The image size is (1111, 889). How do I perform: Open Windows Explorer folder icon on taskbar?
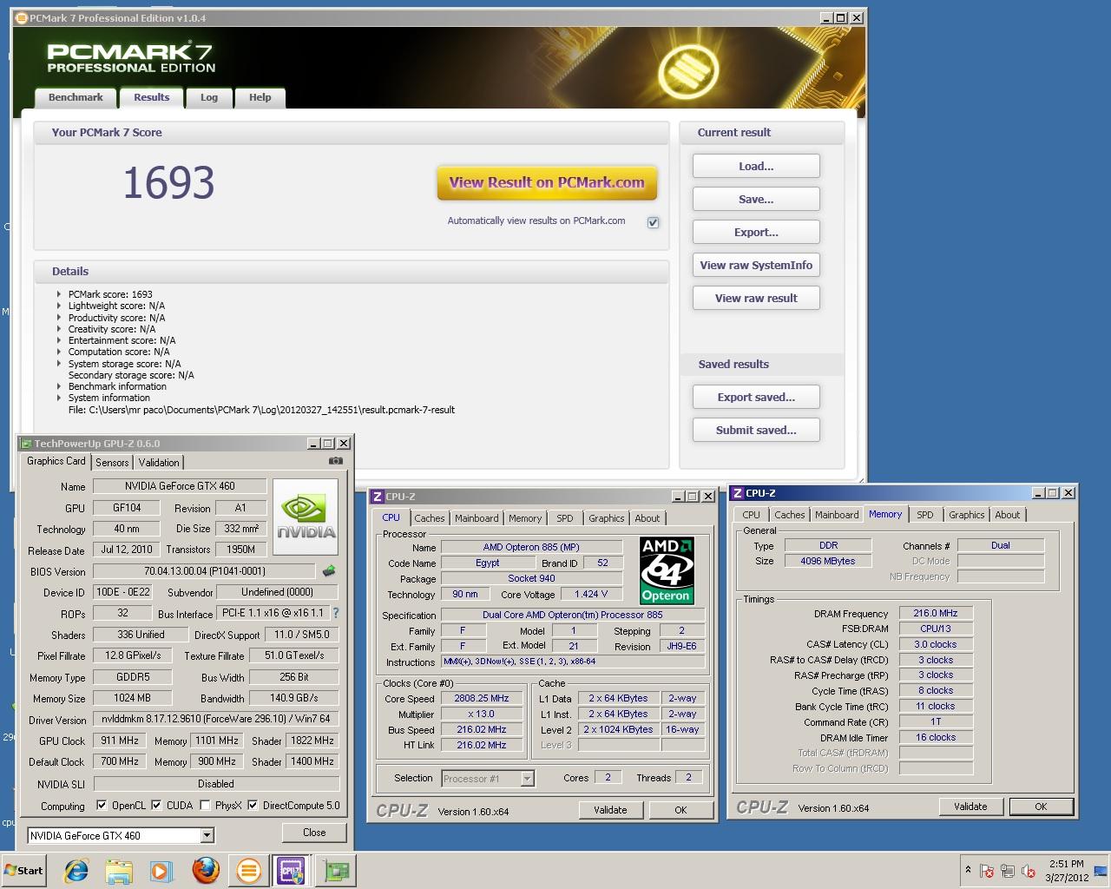[x=119, y=870]
